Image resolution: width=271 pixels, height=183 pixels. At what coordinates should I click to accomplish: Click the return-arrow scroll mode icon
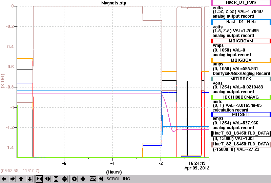(x=101, y=179)
